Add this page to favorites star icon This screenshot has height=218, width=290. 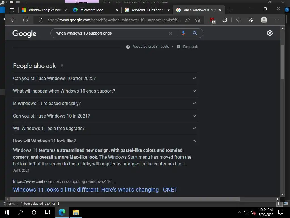click(198, 20)
